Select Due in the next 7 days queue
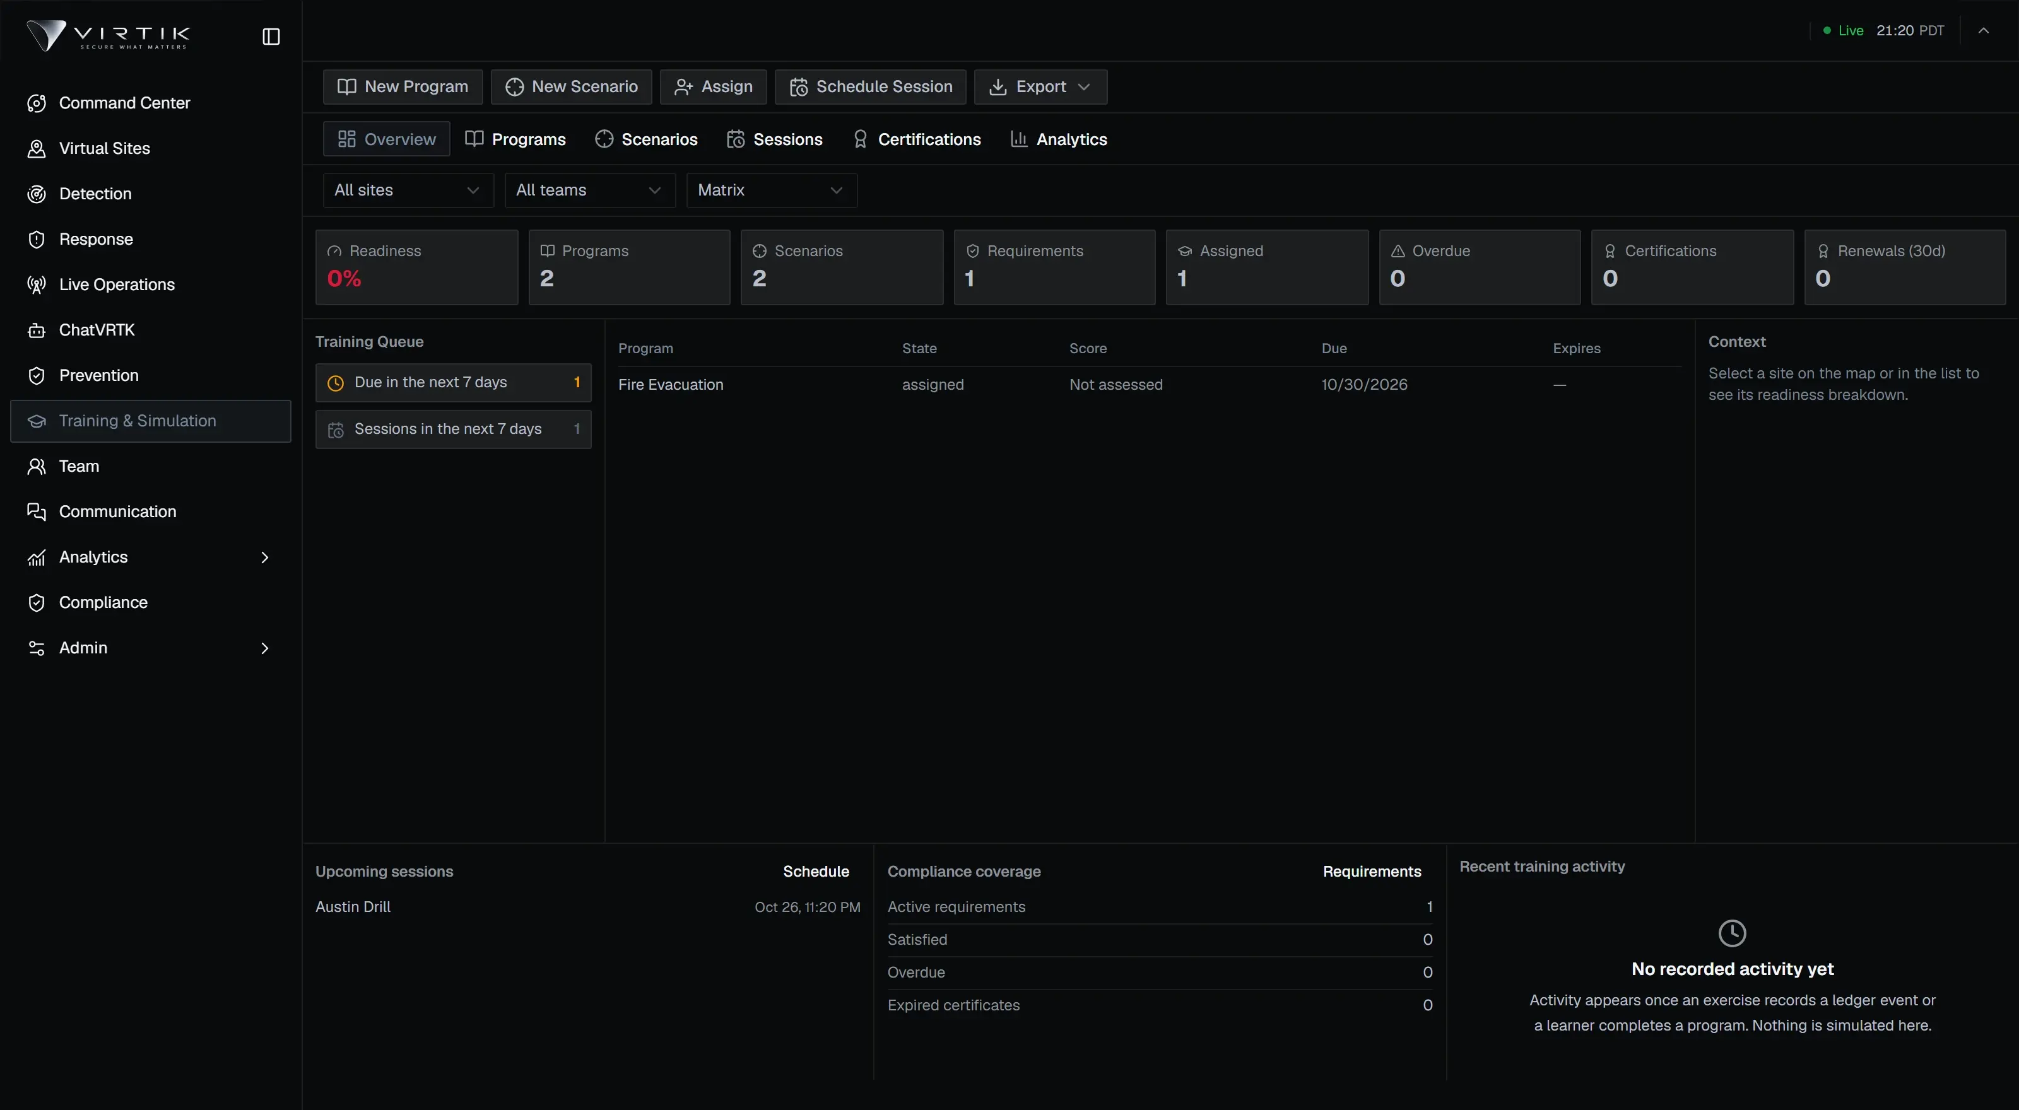The image size is (2019, 1110). point(453,382)
